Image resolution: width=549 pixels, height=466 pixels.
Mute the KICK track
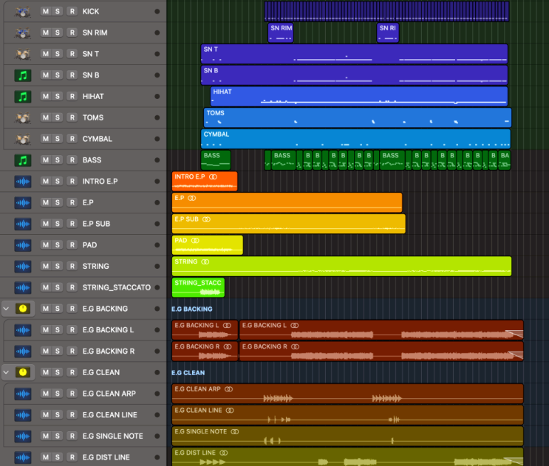point(46,12)
